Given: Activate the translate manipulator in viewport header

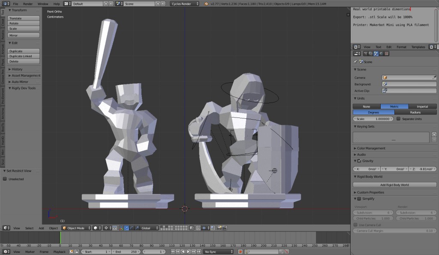Looking at the screenshot, I should tap(126, 228).
